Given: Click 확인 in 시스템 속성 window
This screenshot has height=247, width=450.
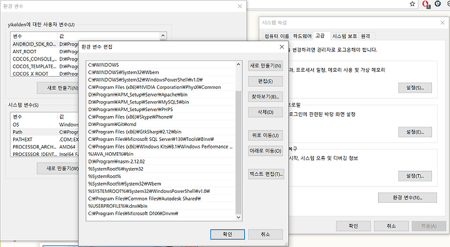Looking at the screenshot, I should point(353,226).
